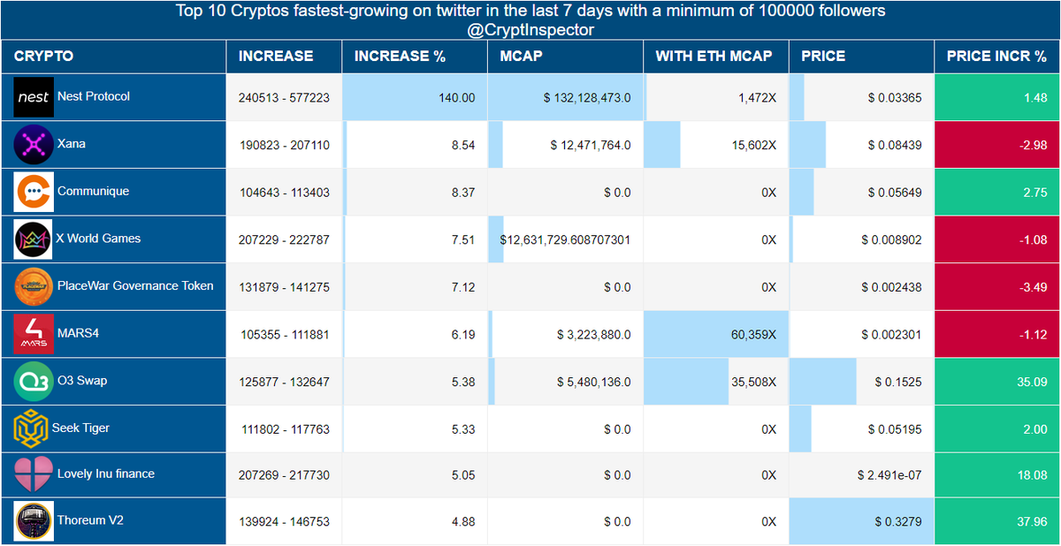Click the $ 0.08439 price cell

click(861, 145)
